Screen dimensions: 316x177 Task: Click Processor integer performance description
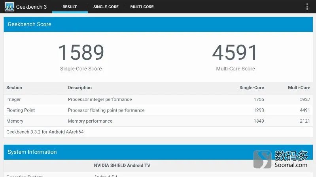point(100,99)
